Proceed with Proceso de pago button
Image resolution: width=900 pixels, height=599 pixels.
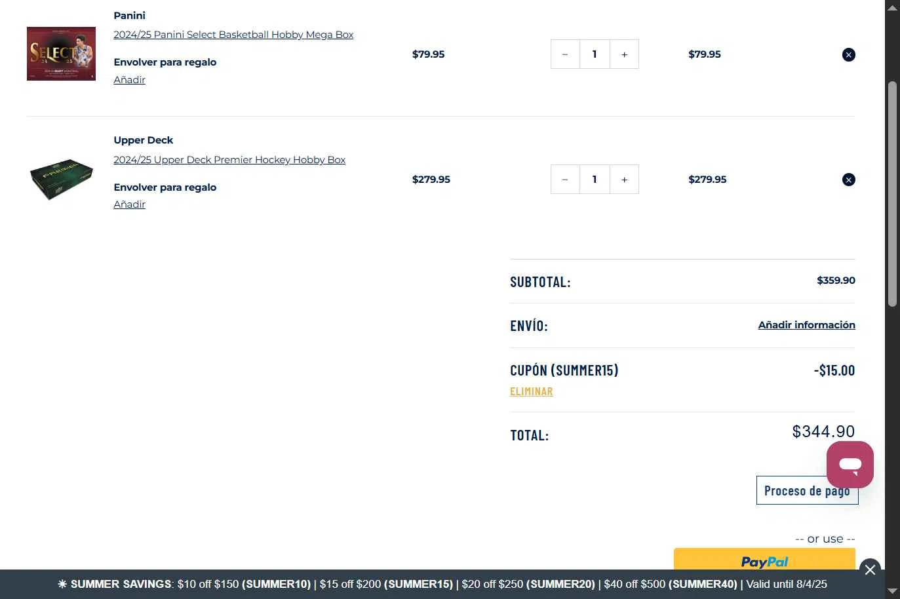(807, 490)
